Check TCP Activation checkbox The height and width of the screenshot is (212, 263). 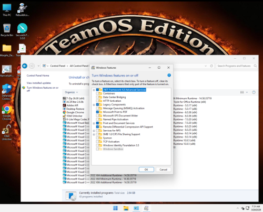click(x=97, y=142)
